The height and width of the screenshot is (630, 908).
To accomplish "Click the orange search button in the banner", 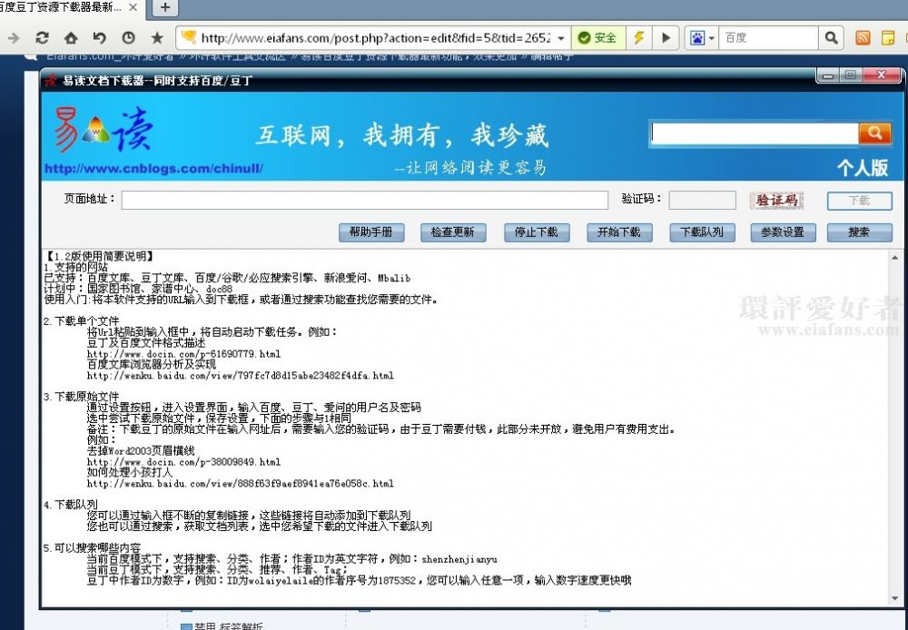I will click(x=874, y=133).
